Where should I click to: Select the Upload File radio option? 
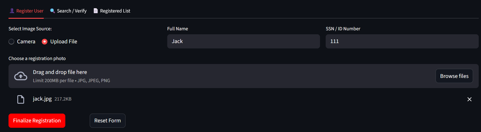45,42
